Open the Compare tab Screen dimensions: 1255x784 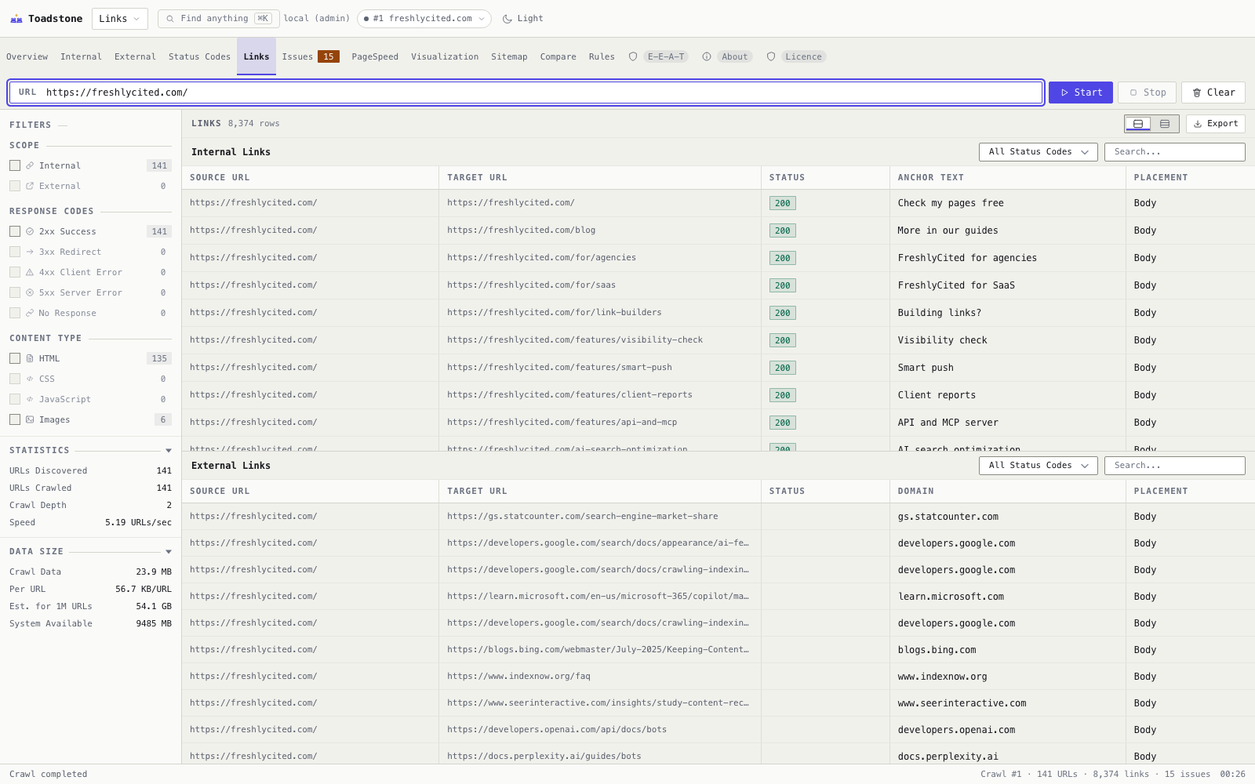(x=558, y=56)
